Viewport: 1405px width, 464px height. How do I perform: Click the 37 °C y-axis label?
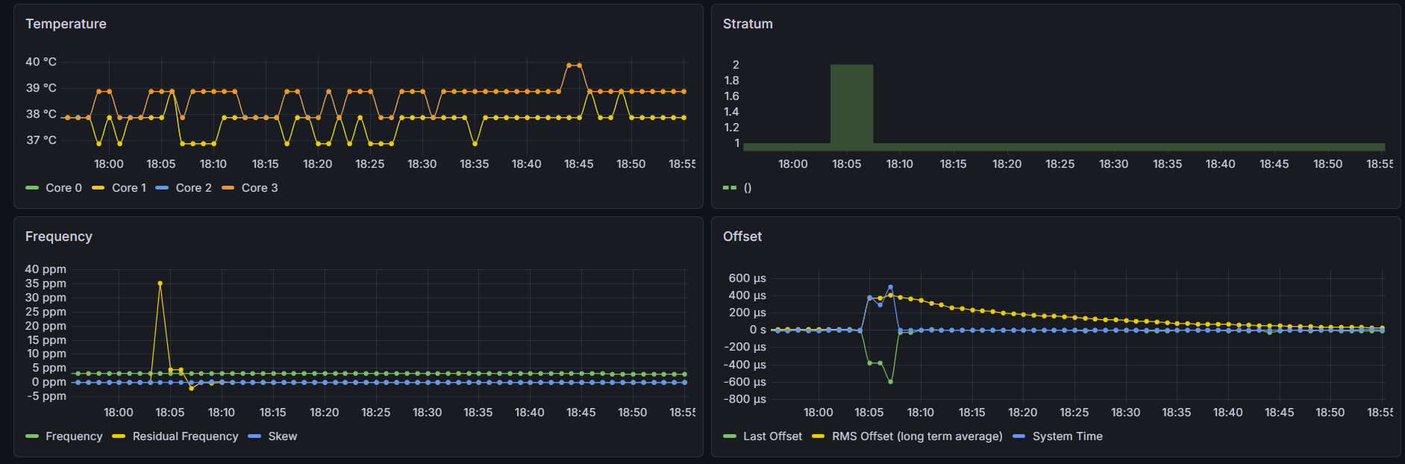pos(41,140)
